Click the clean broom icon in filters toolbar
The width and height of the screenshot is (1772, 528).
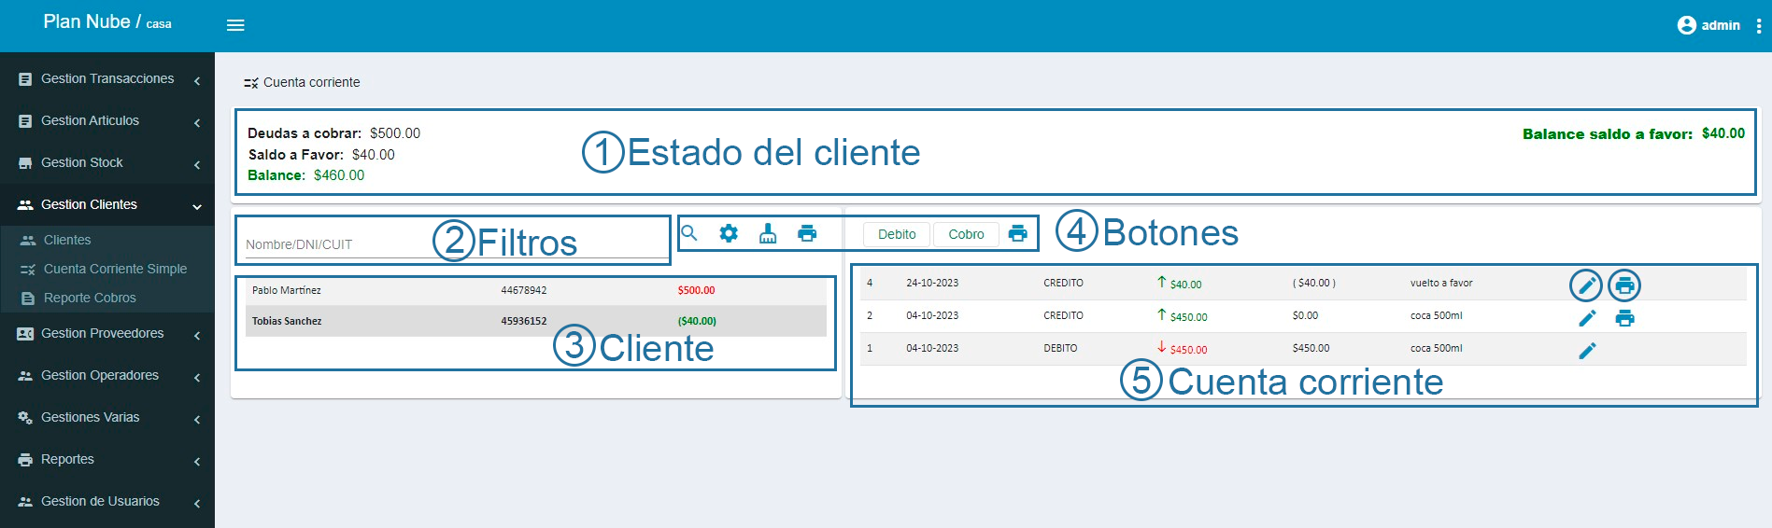768,233
